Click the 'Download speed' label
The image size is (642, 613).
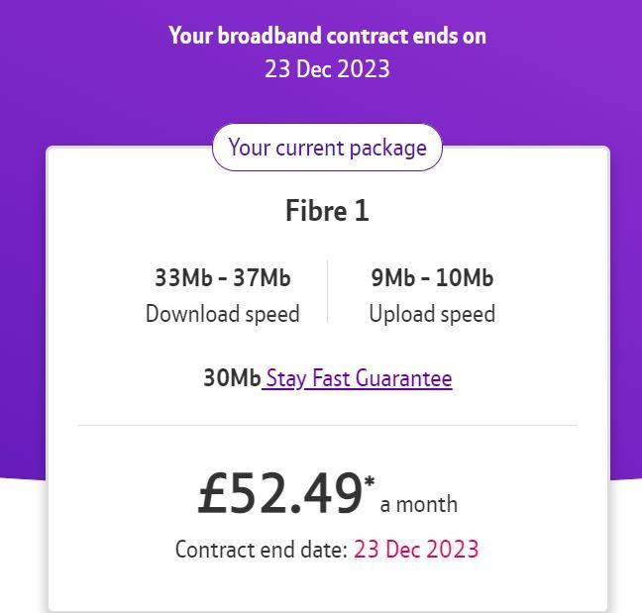click(223, 314)
